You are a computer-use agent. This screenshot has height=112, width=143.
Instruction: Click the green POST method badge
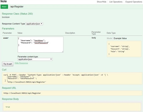pos(4,7)
